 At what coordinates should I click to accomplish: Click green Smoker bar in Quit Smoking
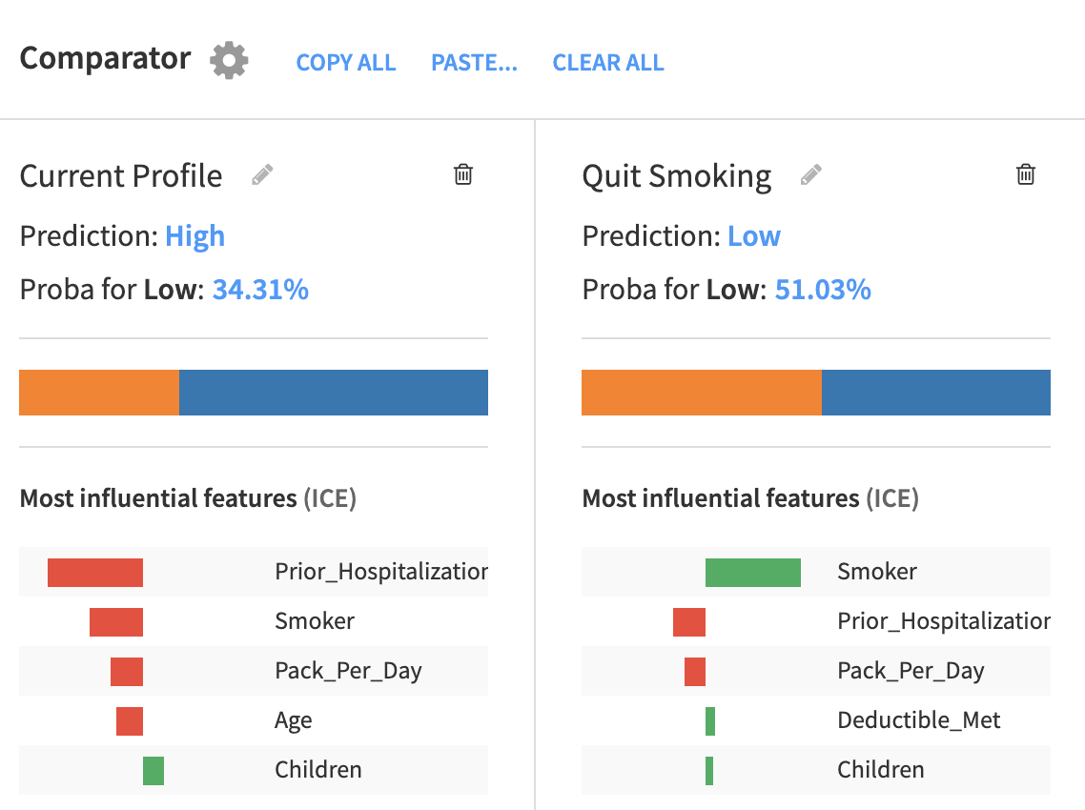click(752, 573)
